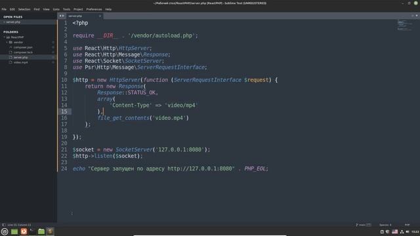Click the Sublime Text icon in taskbar
420x236 pixels.
[x=50, y=231]
